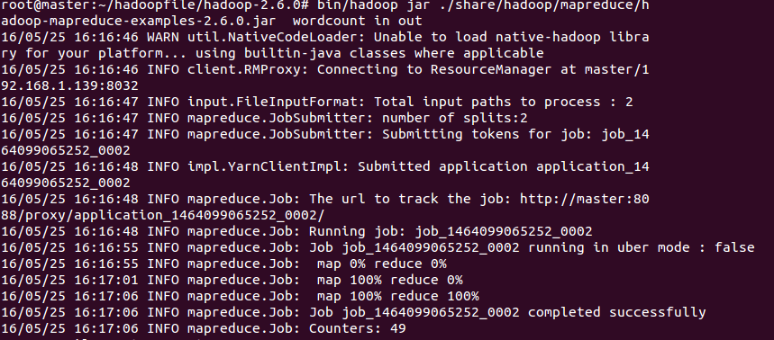The image size is (774, 340).
Task: Click the 'completed successfully' text
Action: tap(617, 312)
